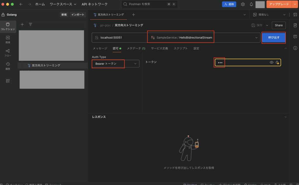Switch to the サービス定義 tab

pos(159,49)
